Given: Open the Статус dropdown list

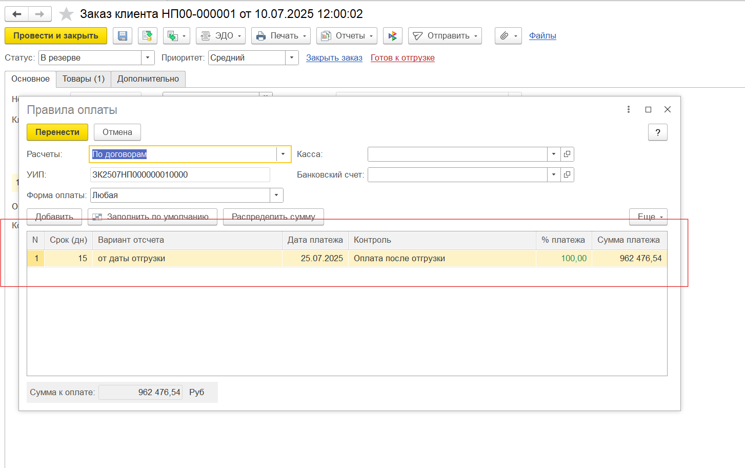Looking at the screenshot, I should tap(148, 58).
